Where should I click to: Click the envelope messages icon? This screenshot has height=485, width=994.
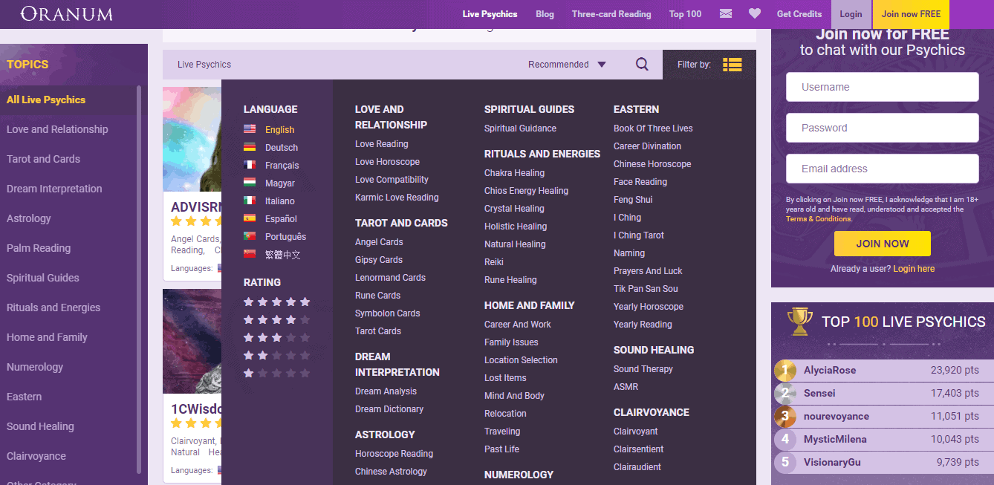726,14
